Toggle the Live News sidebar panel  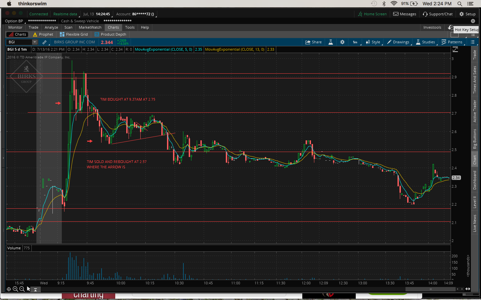[x=475, y=223]
